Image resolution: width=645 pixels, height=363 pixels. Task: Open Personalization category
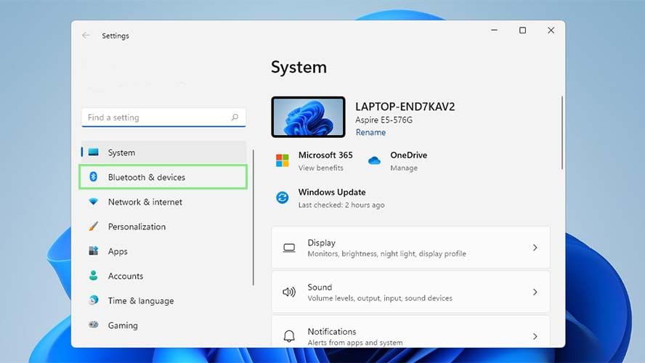(x=164, y=227)
